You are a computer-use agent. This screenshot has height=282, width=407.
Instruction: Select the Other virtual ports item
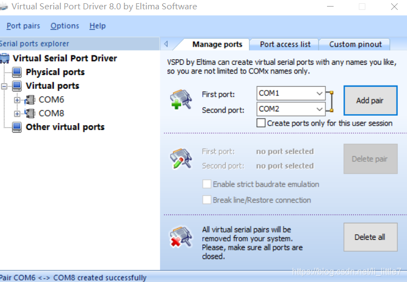65,127
